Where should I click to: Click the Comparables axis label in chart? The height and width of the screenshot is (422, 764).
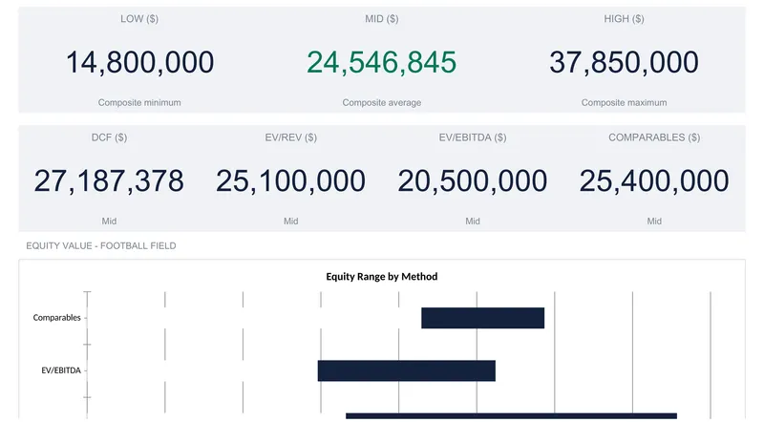(56, 318)
